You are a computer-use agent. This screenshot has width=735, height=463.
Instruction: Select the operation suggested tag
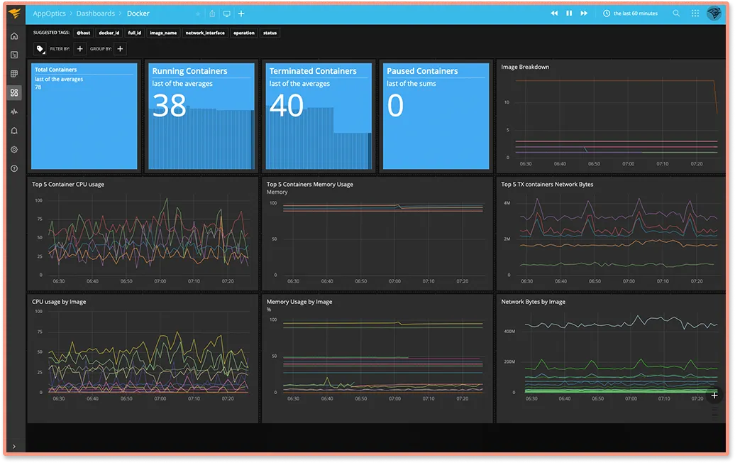(x=244, y=33)
